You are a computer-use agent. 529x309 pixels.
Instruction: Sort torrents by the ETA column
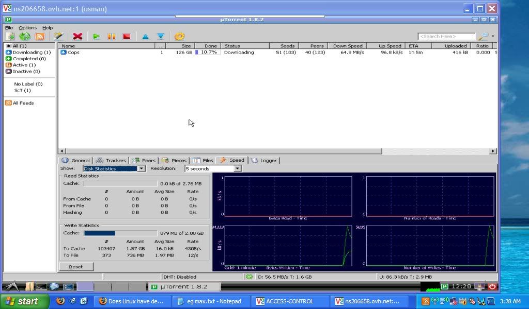coord(418,46)
